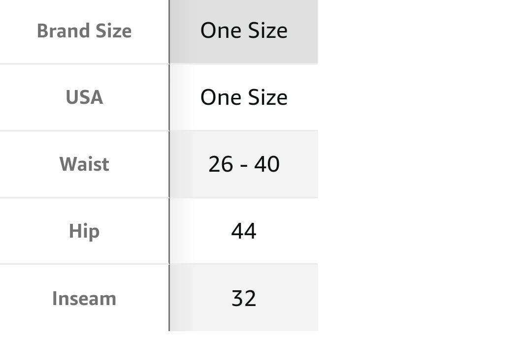Select the inseam value 32

click(244, 299)
